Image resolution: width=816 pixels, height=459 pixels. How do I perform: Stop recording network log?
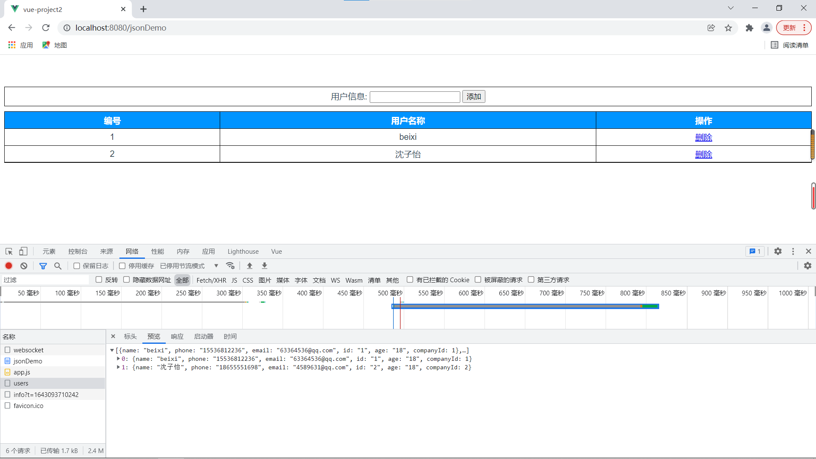coord(8,266)
